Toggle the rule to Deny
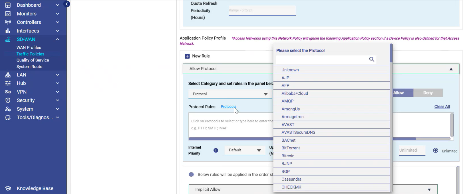 428,93
